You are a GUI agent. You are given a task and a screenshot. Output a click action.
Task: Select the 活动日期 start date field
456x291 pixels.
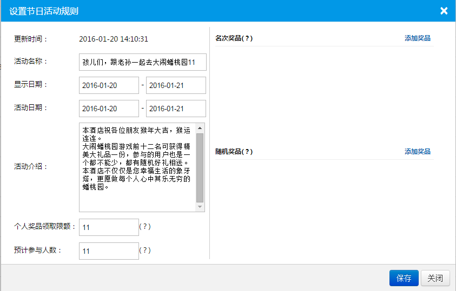[x=109, y=109]
